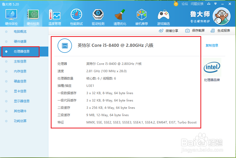Click 生成报表 generate report button

[220, 31]
